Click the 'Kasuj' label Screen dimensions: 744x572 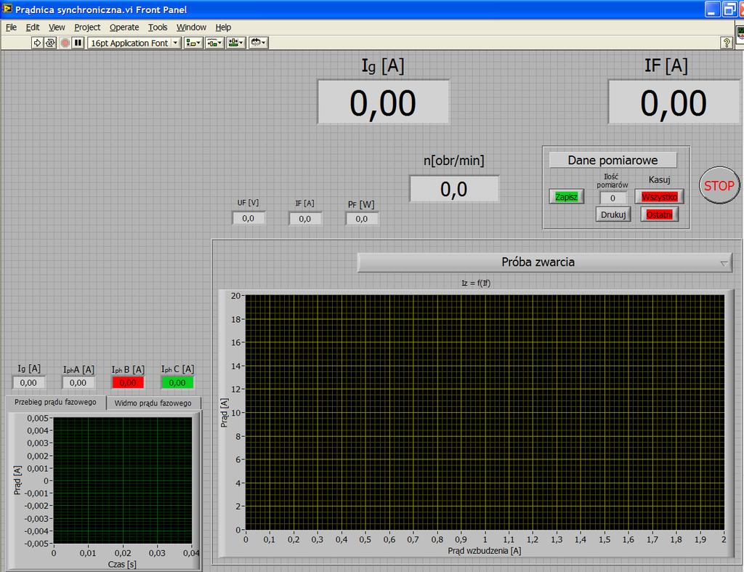coord(659,180)
